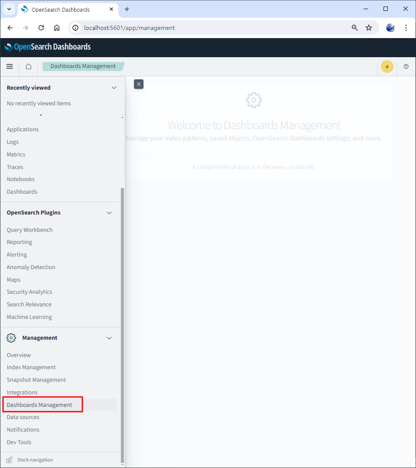Open the help question mark icon

[x=406, y=67]
